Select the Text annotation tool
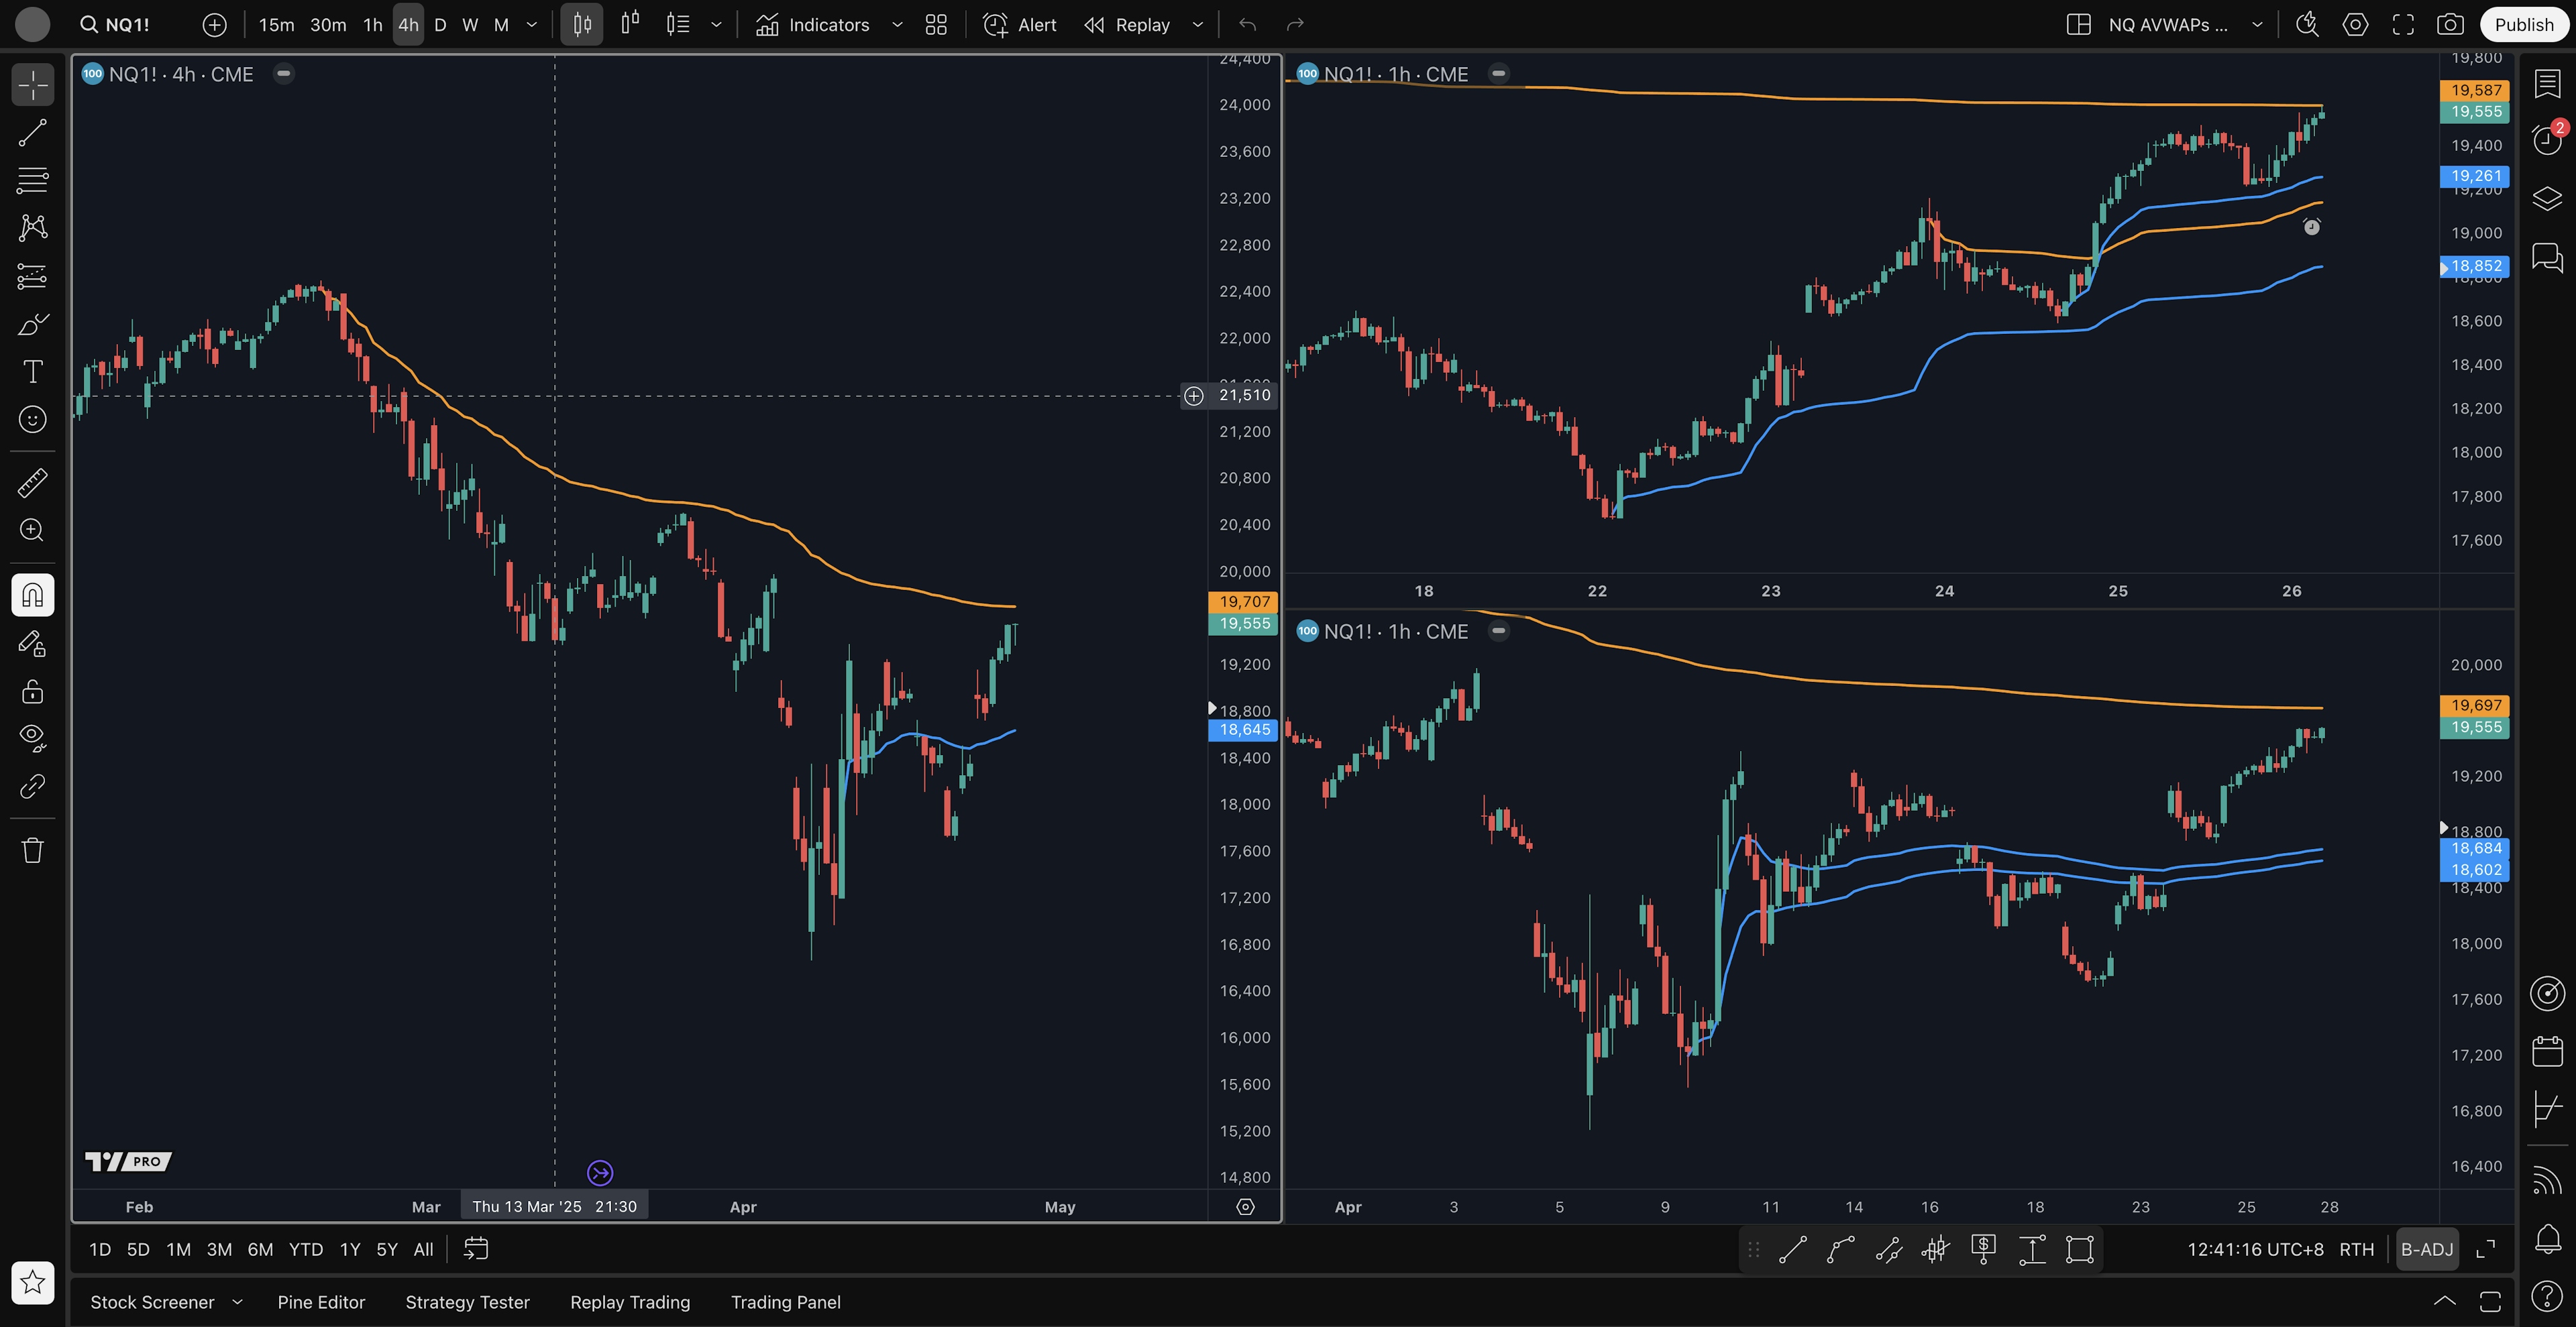 coord(32,371)
